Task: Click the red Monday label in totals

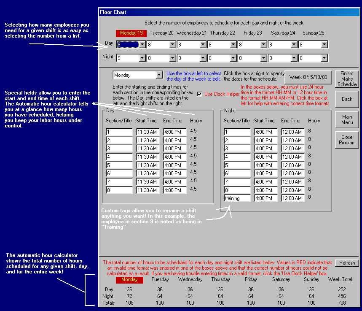Action: tap(129, 280)
